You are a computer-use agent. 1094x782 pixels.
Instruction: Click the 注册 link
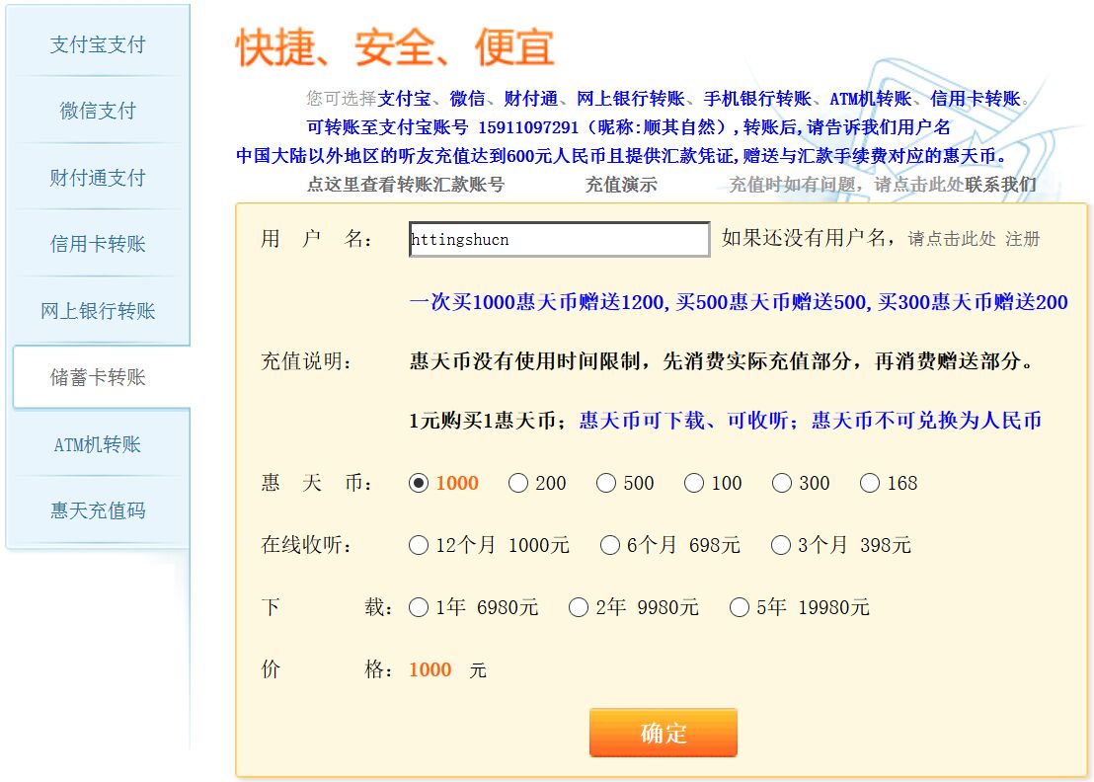coord(1022,239)
